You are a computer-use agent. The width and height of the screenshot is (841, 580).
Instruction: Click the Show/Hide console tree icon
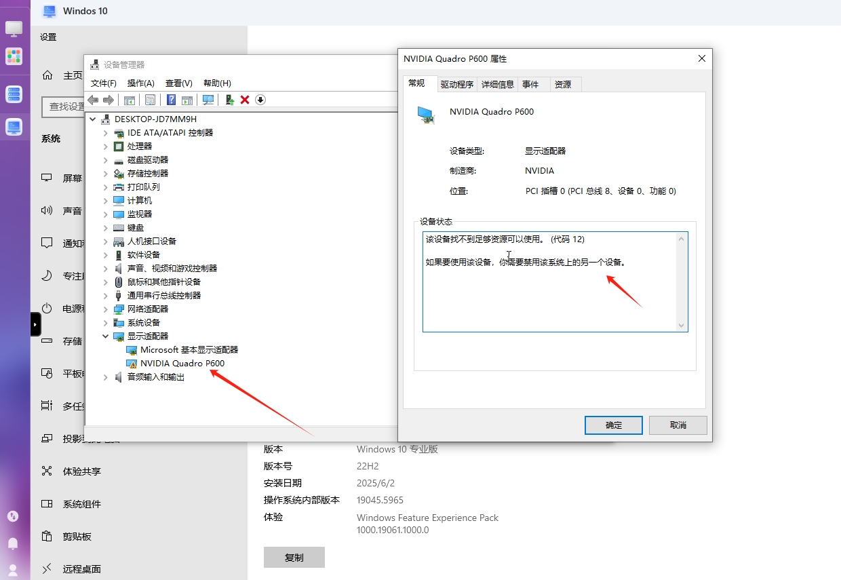point(129,100)
